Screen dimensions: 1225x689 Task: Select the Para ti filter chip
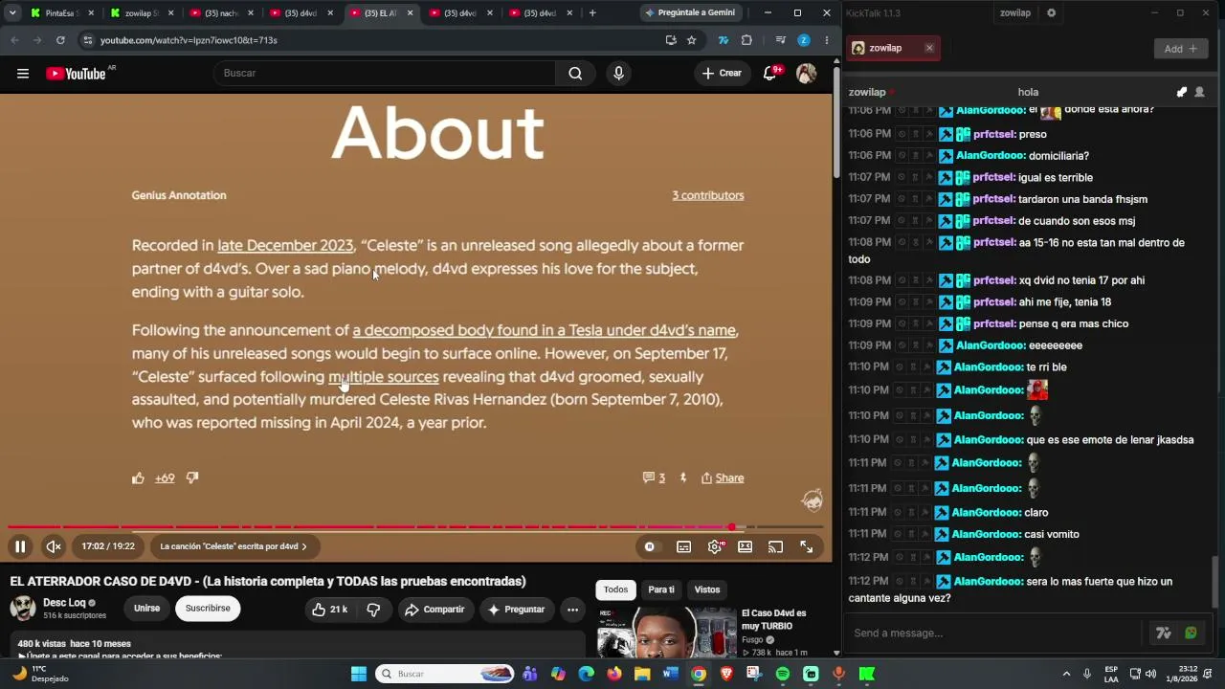click(661, 589)
